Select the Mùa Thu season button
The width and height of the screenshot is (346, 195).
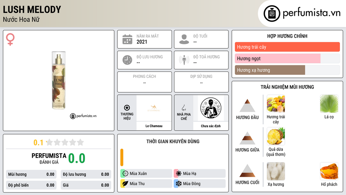(146, 183)
